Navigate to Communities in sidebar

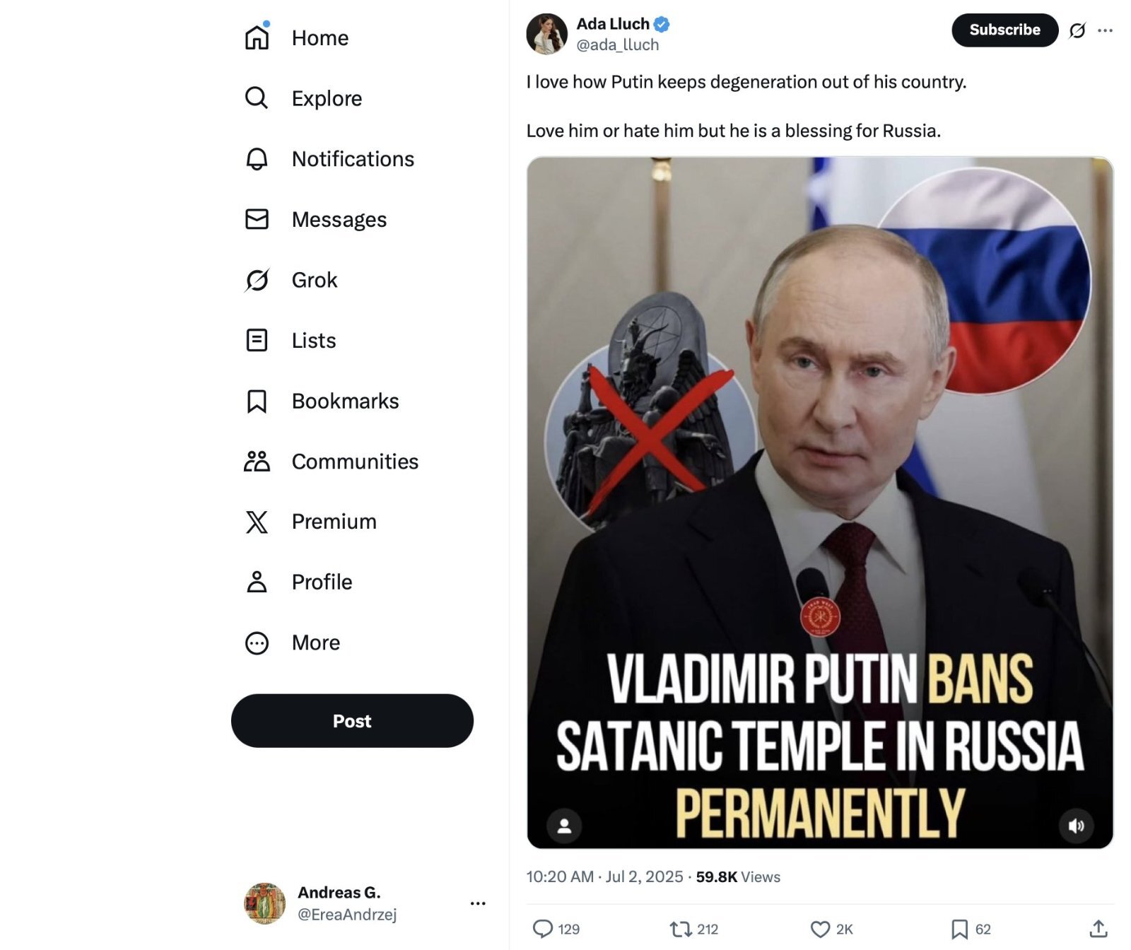click(x=354, y=462)
